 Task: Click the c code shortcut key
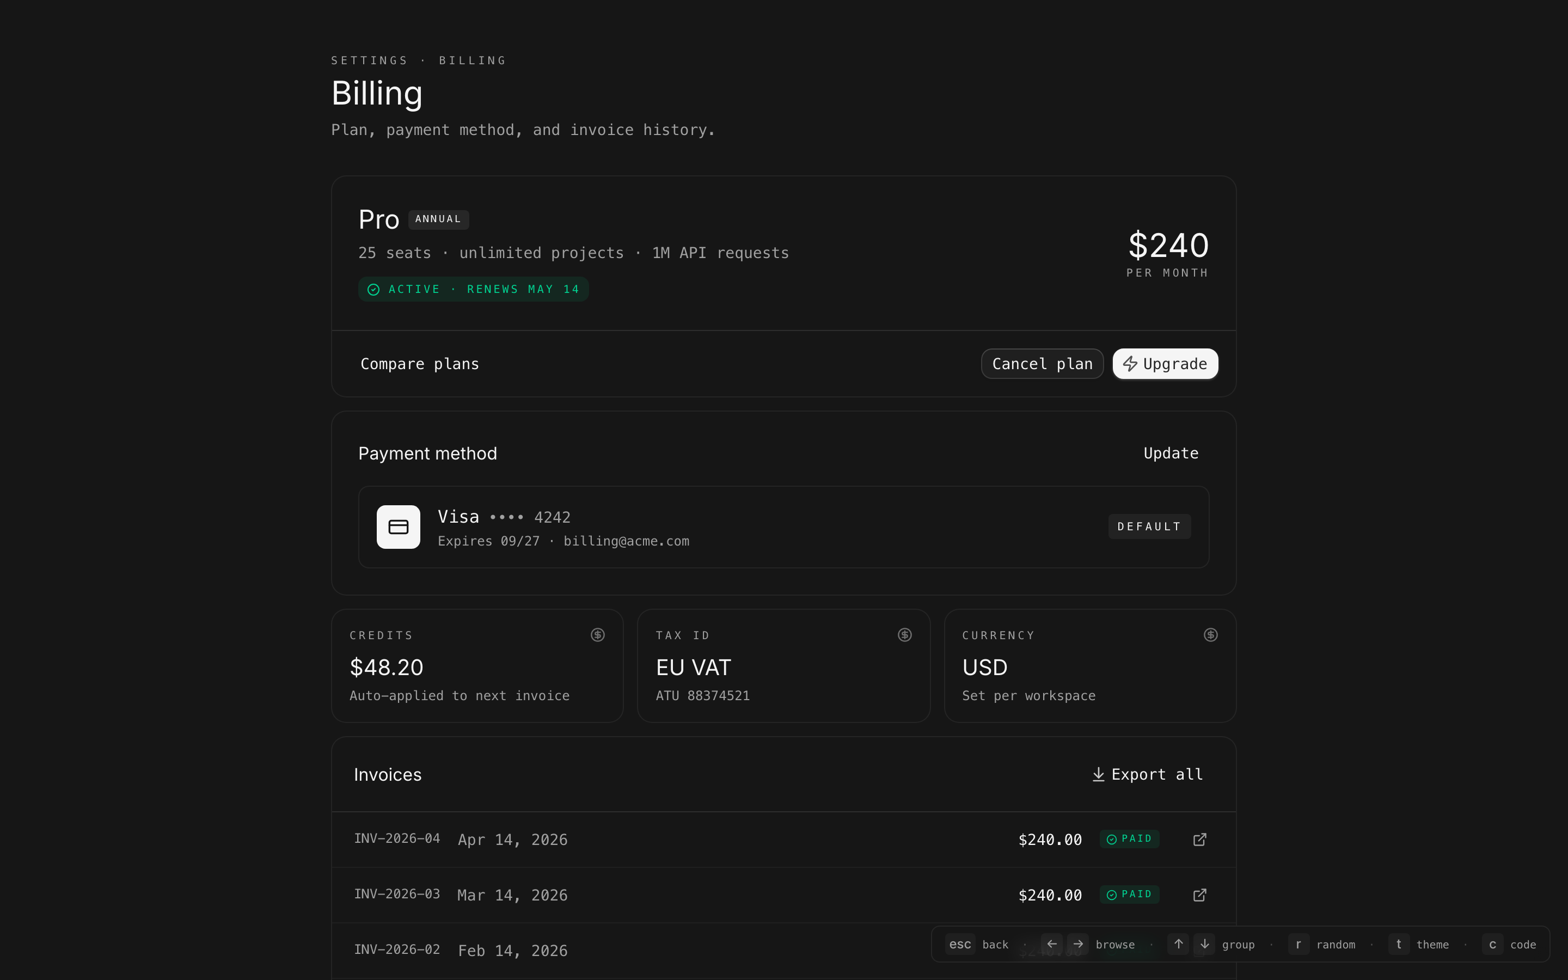(1492, 945)
